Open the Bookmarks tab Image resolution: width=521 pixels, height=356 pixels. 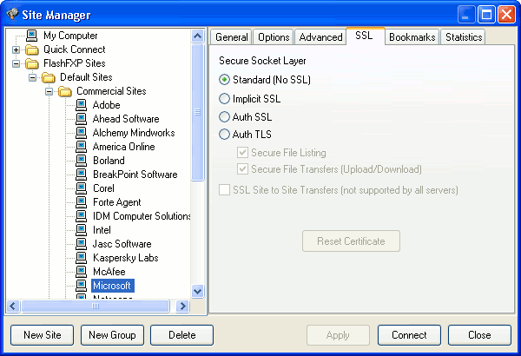[412, 37]
